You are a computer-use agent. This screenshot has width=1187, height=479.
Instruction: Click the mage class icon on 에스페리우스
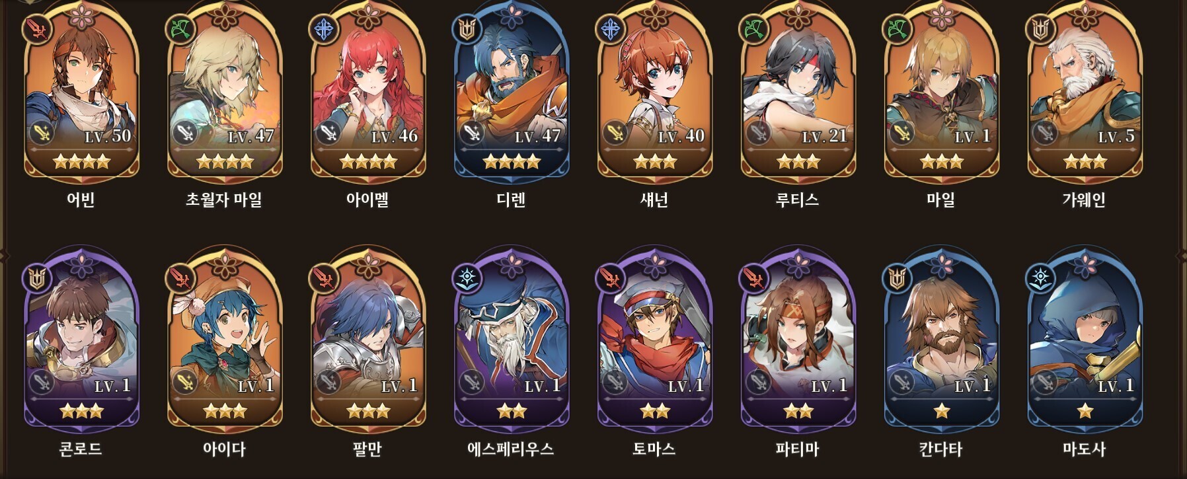467,279
